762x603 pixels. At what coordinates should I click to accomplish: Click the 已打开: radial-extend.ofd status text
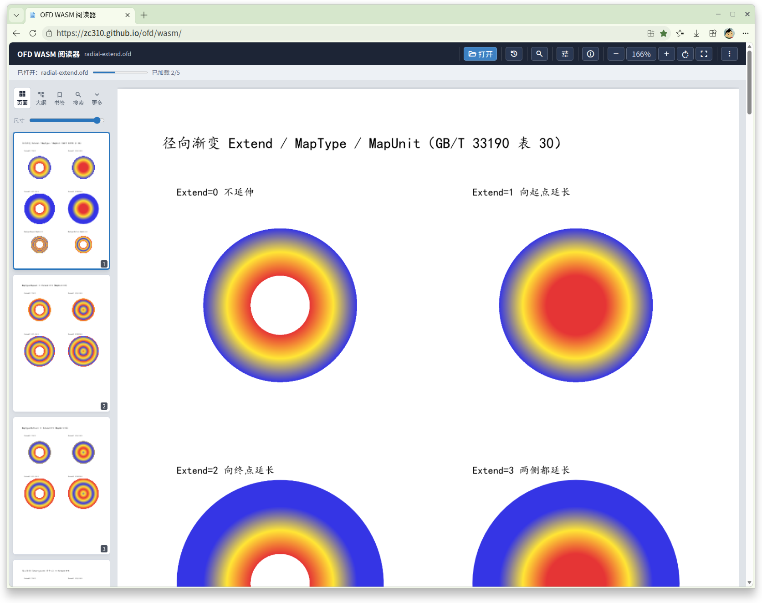tap(53, 72)
